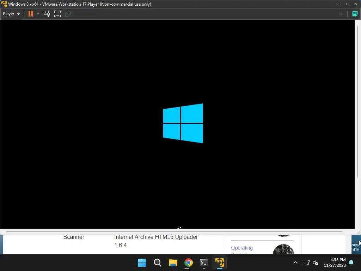Screen dimensions: 361x271
Task: Pause the virtual machine
Action: coord(31,14)
